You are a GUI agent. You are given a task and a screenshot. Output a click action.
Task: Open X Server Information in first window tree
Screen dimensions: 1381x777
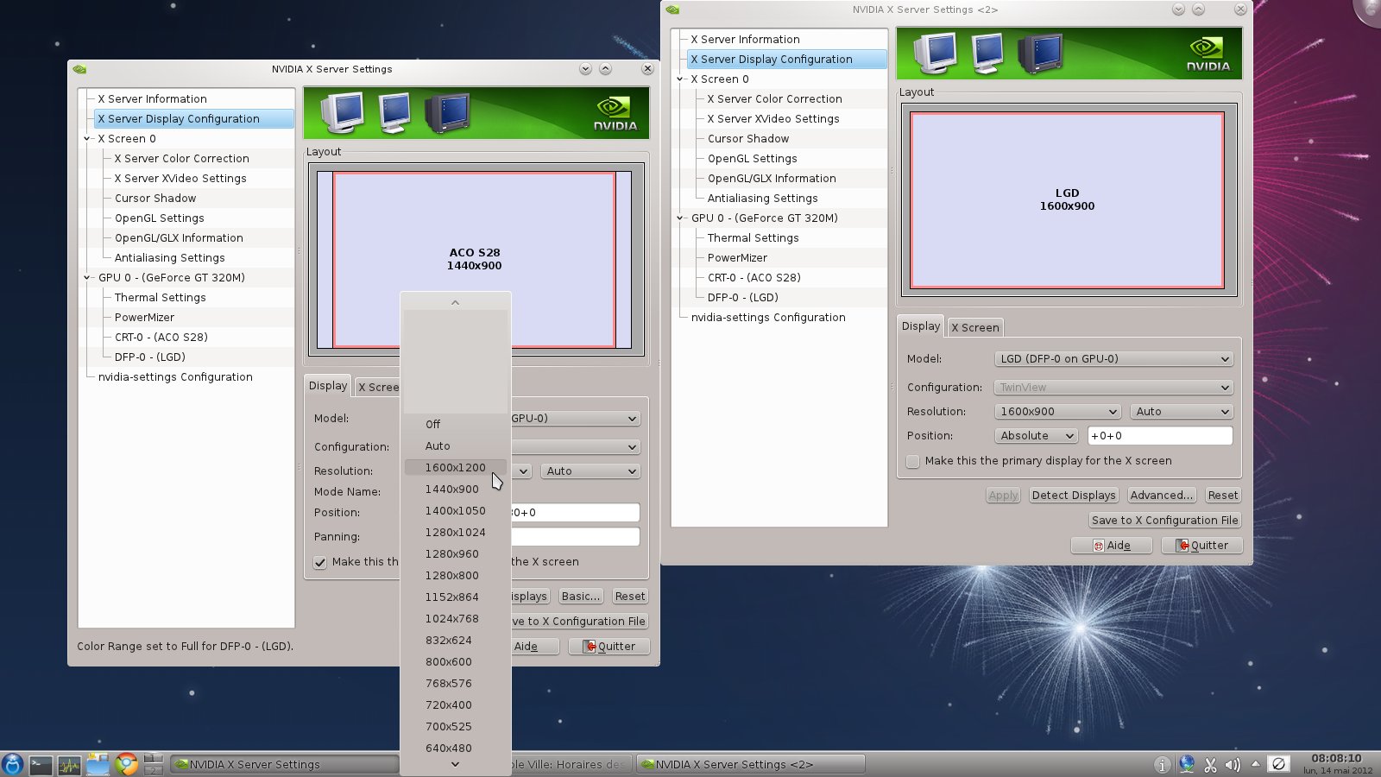[x=152, y=99]
